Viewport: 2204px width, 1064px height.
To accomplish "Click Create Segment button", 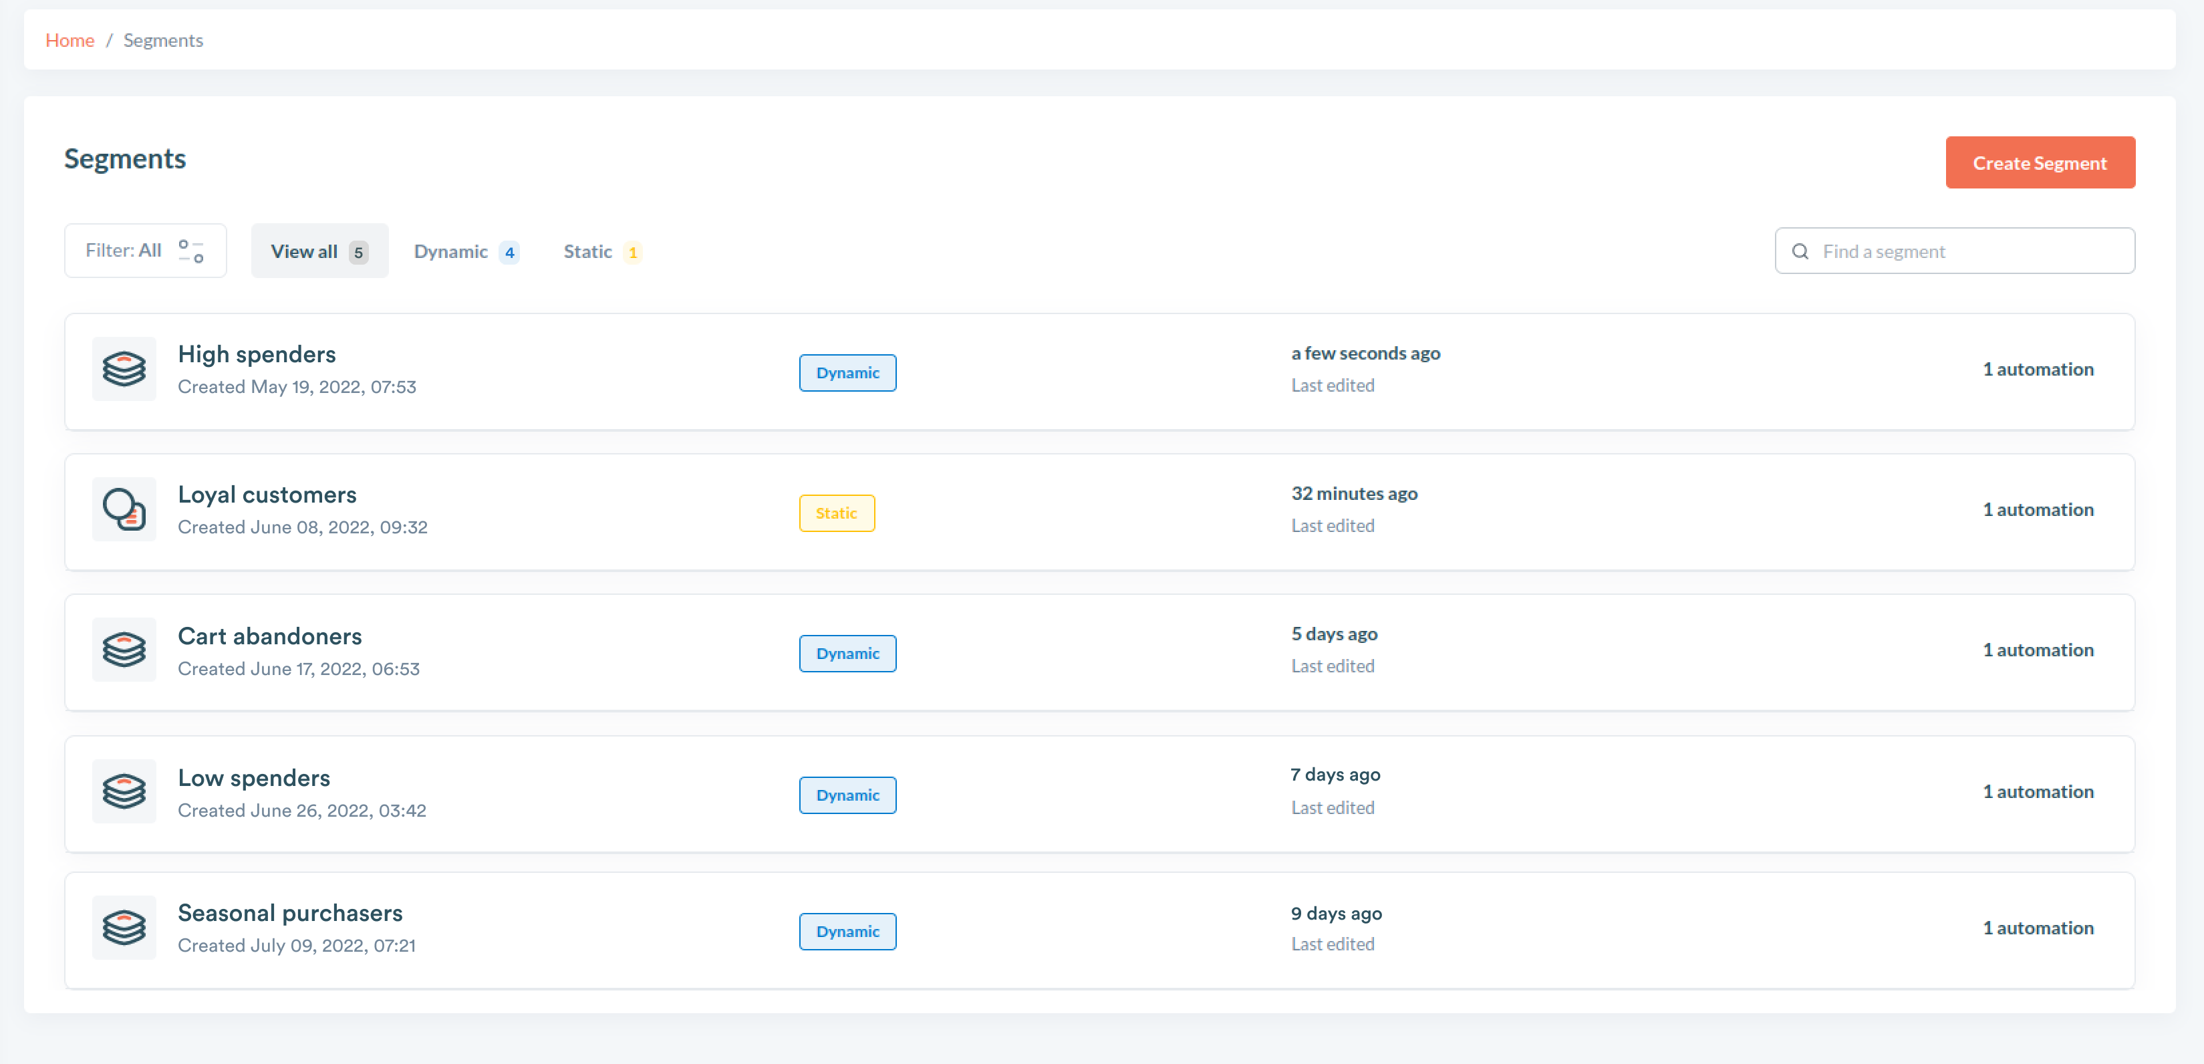I will pyautogui.click(x=2040, y=162).
